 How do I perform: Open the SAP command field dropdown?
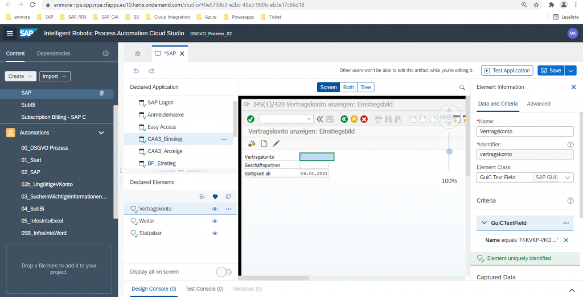[x=309, y=119]
